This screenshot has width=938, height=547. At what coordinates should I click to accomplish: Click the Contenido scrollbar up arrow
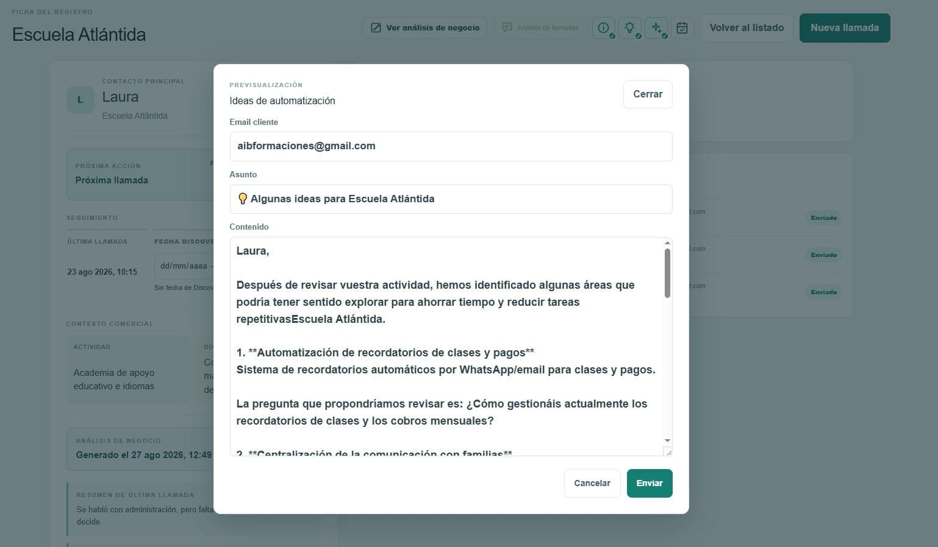667,243
